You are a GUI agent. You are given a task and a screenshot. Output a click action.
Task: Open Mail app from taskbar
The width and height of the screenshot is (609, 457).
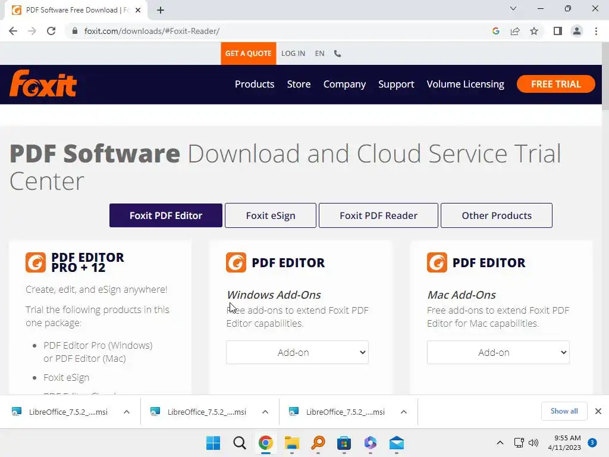[x=397, y=443]
